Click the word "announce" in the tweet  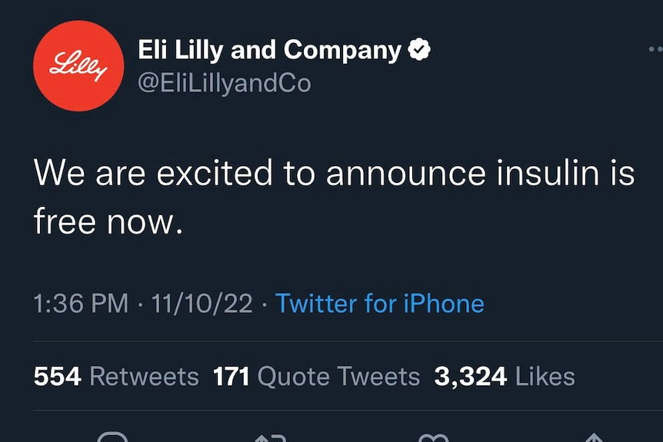(406, 174)
